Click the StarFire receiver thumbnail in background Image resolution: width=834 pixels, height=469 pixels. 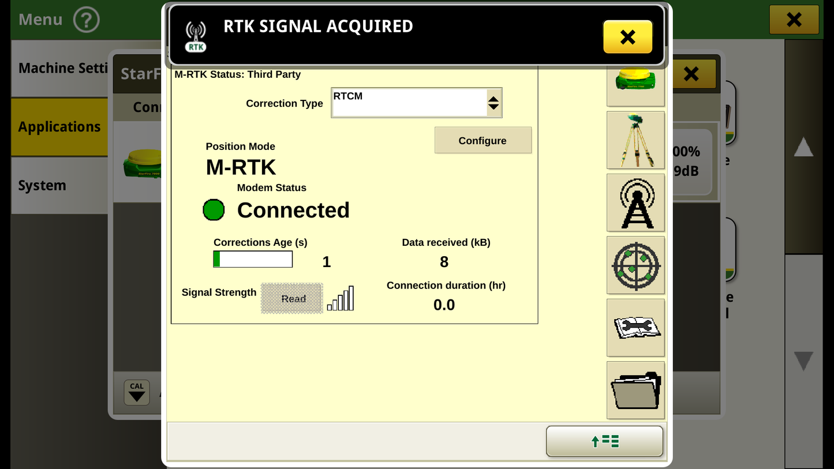tap(142, 163)
